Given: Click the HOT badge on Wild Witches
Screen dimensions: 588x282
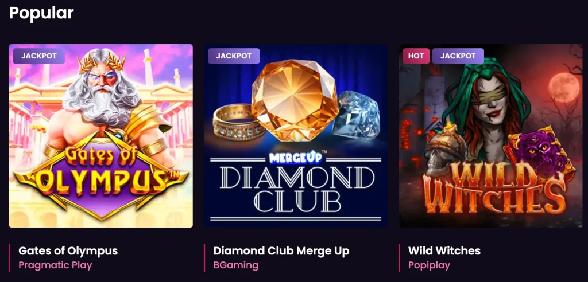Looking at the screenshot, I should click(416, 56).
